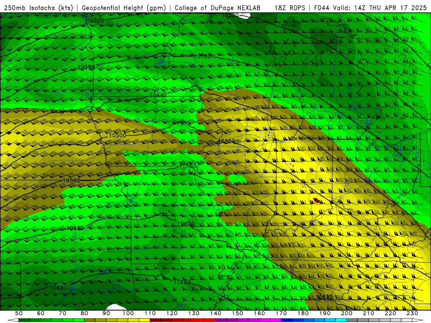Pick the darkest blue swatch starting at 170
Image resolution: width=431 pixels, height=323 pixels.
287,320
